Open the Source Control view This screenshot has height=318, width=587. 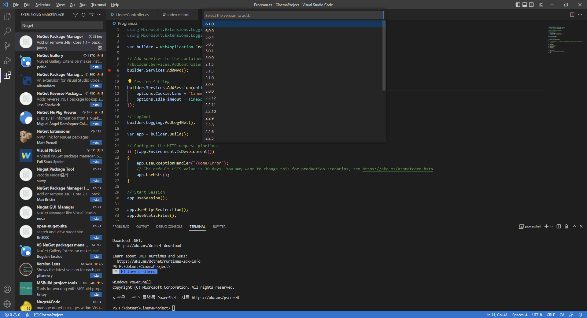coord(7,46)
